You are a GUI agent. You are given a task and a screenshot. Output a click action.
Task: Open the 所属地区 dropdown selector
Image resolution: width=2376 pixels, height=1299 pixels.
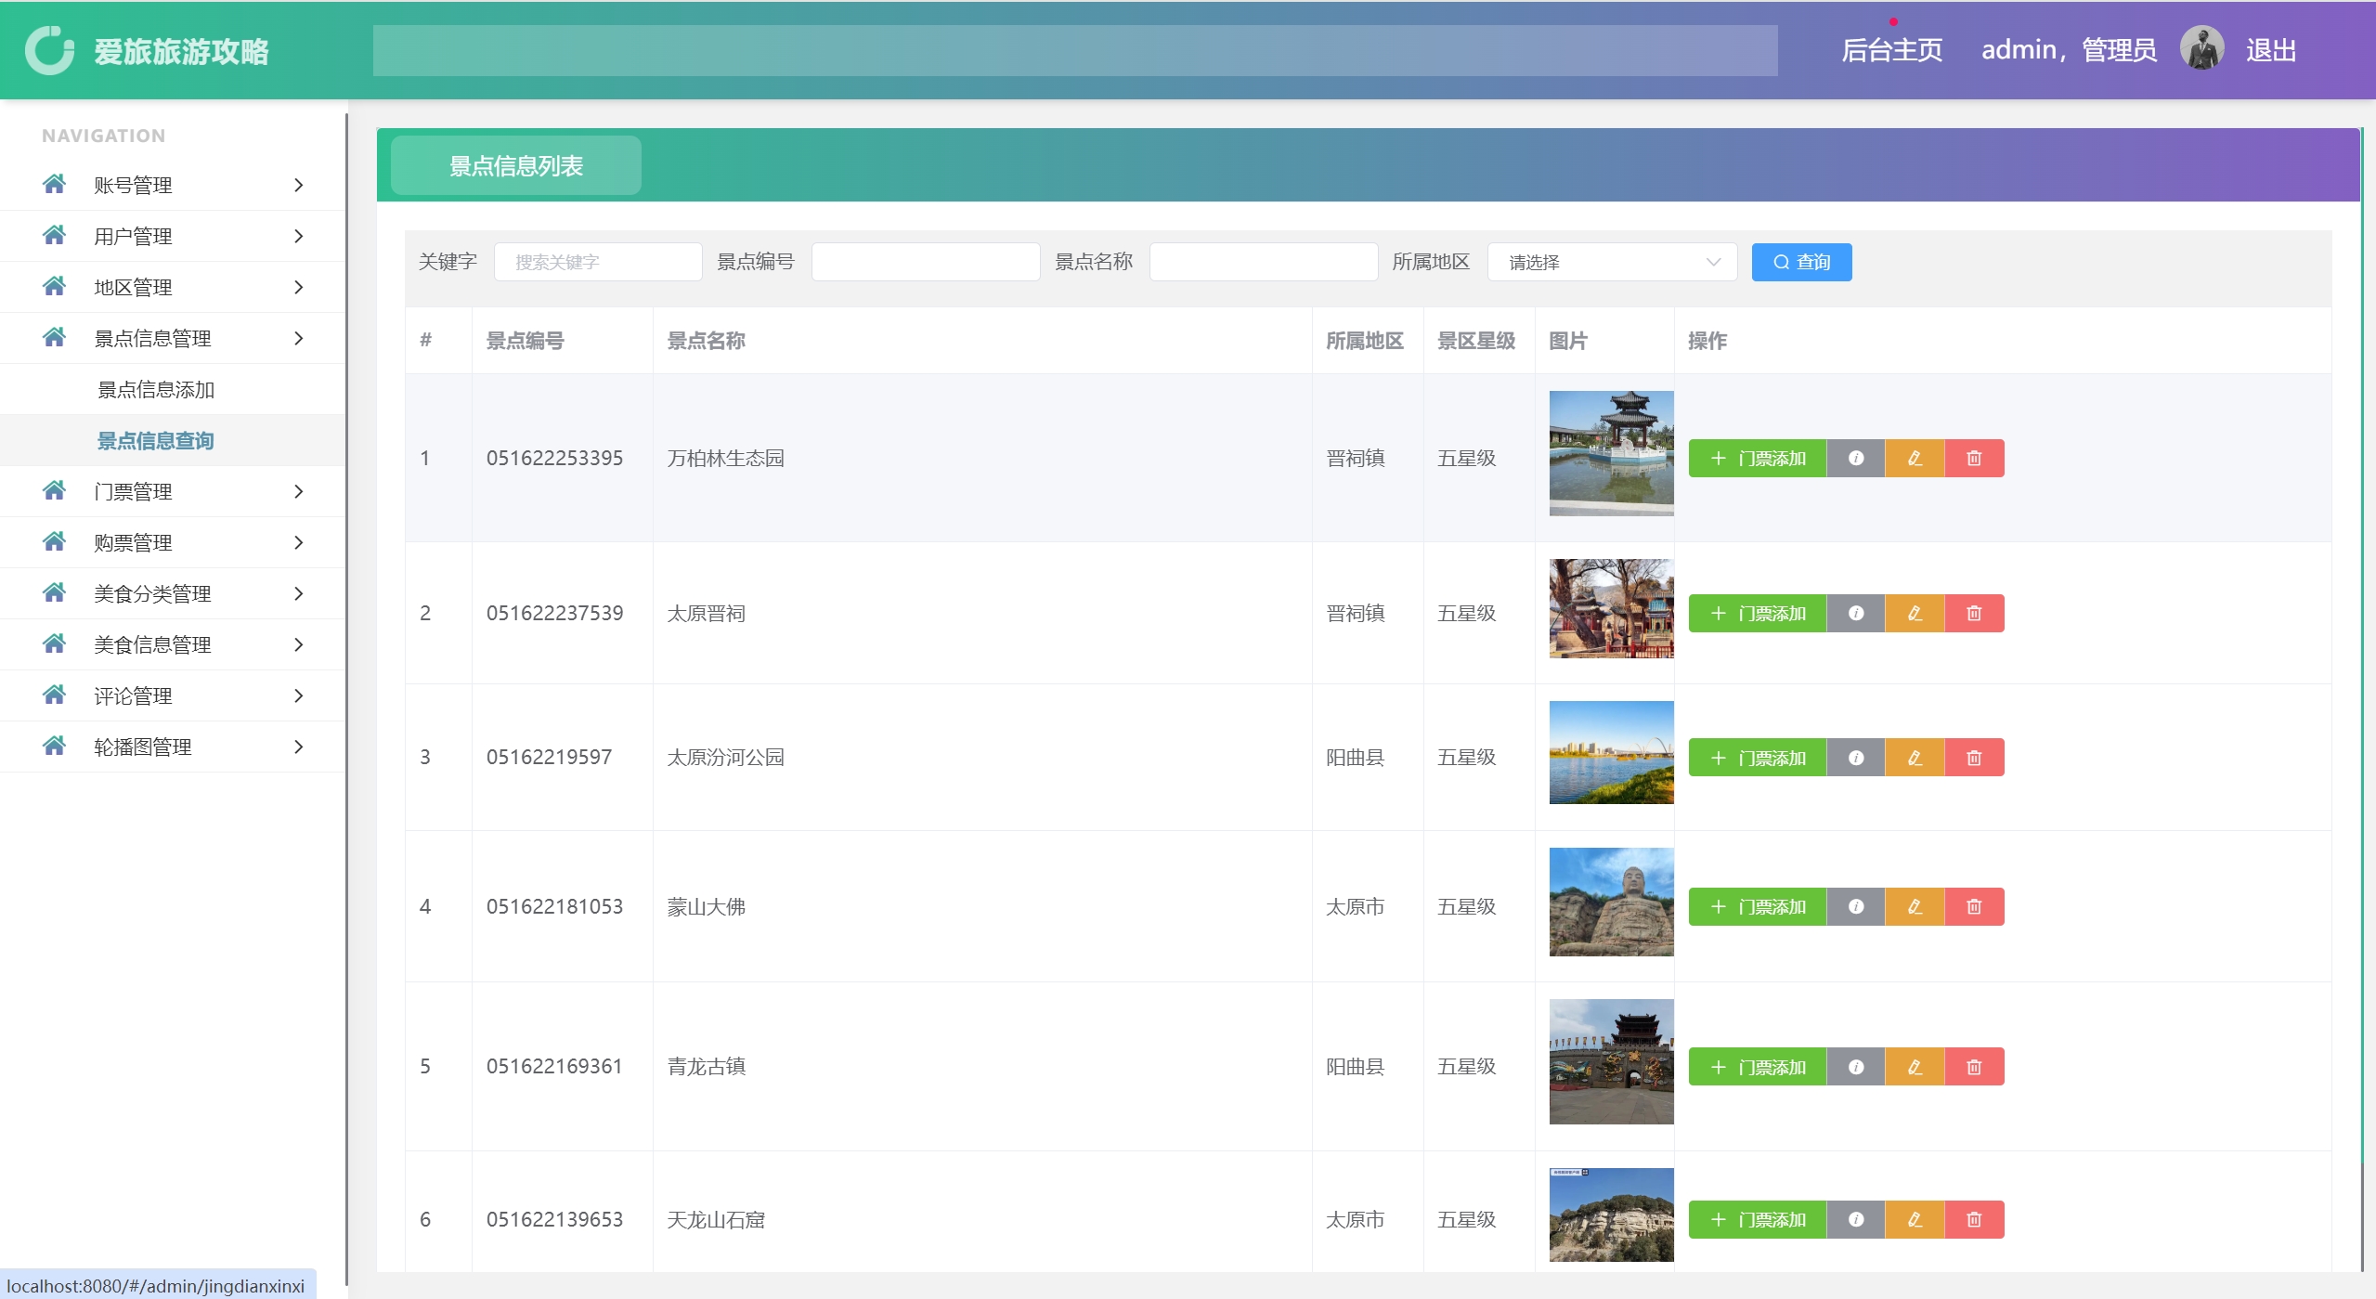[x=1612, y=262]
